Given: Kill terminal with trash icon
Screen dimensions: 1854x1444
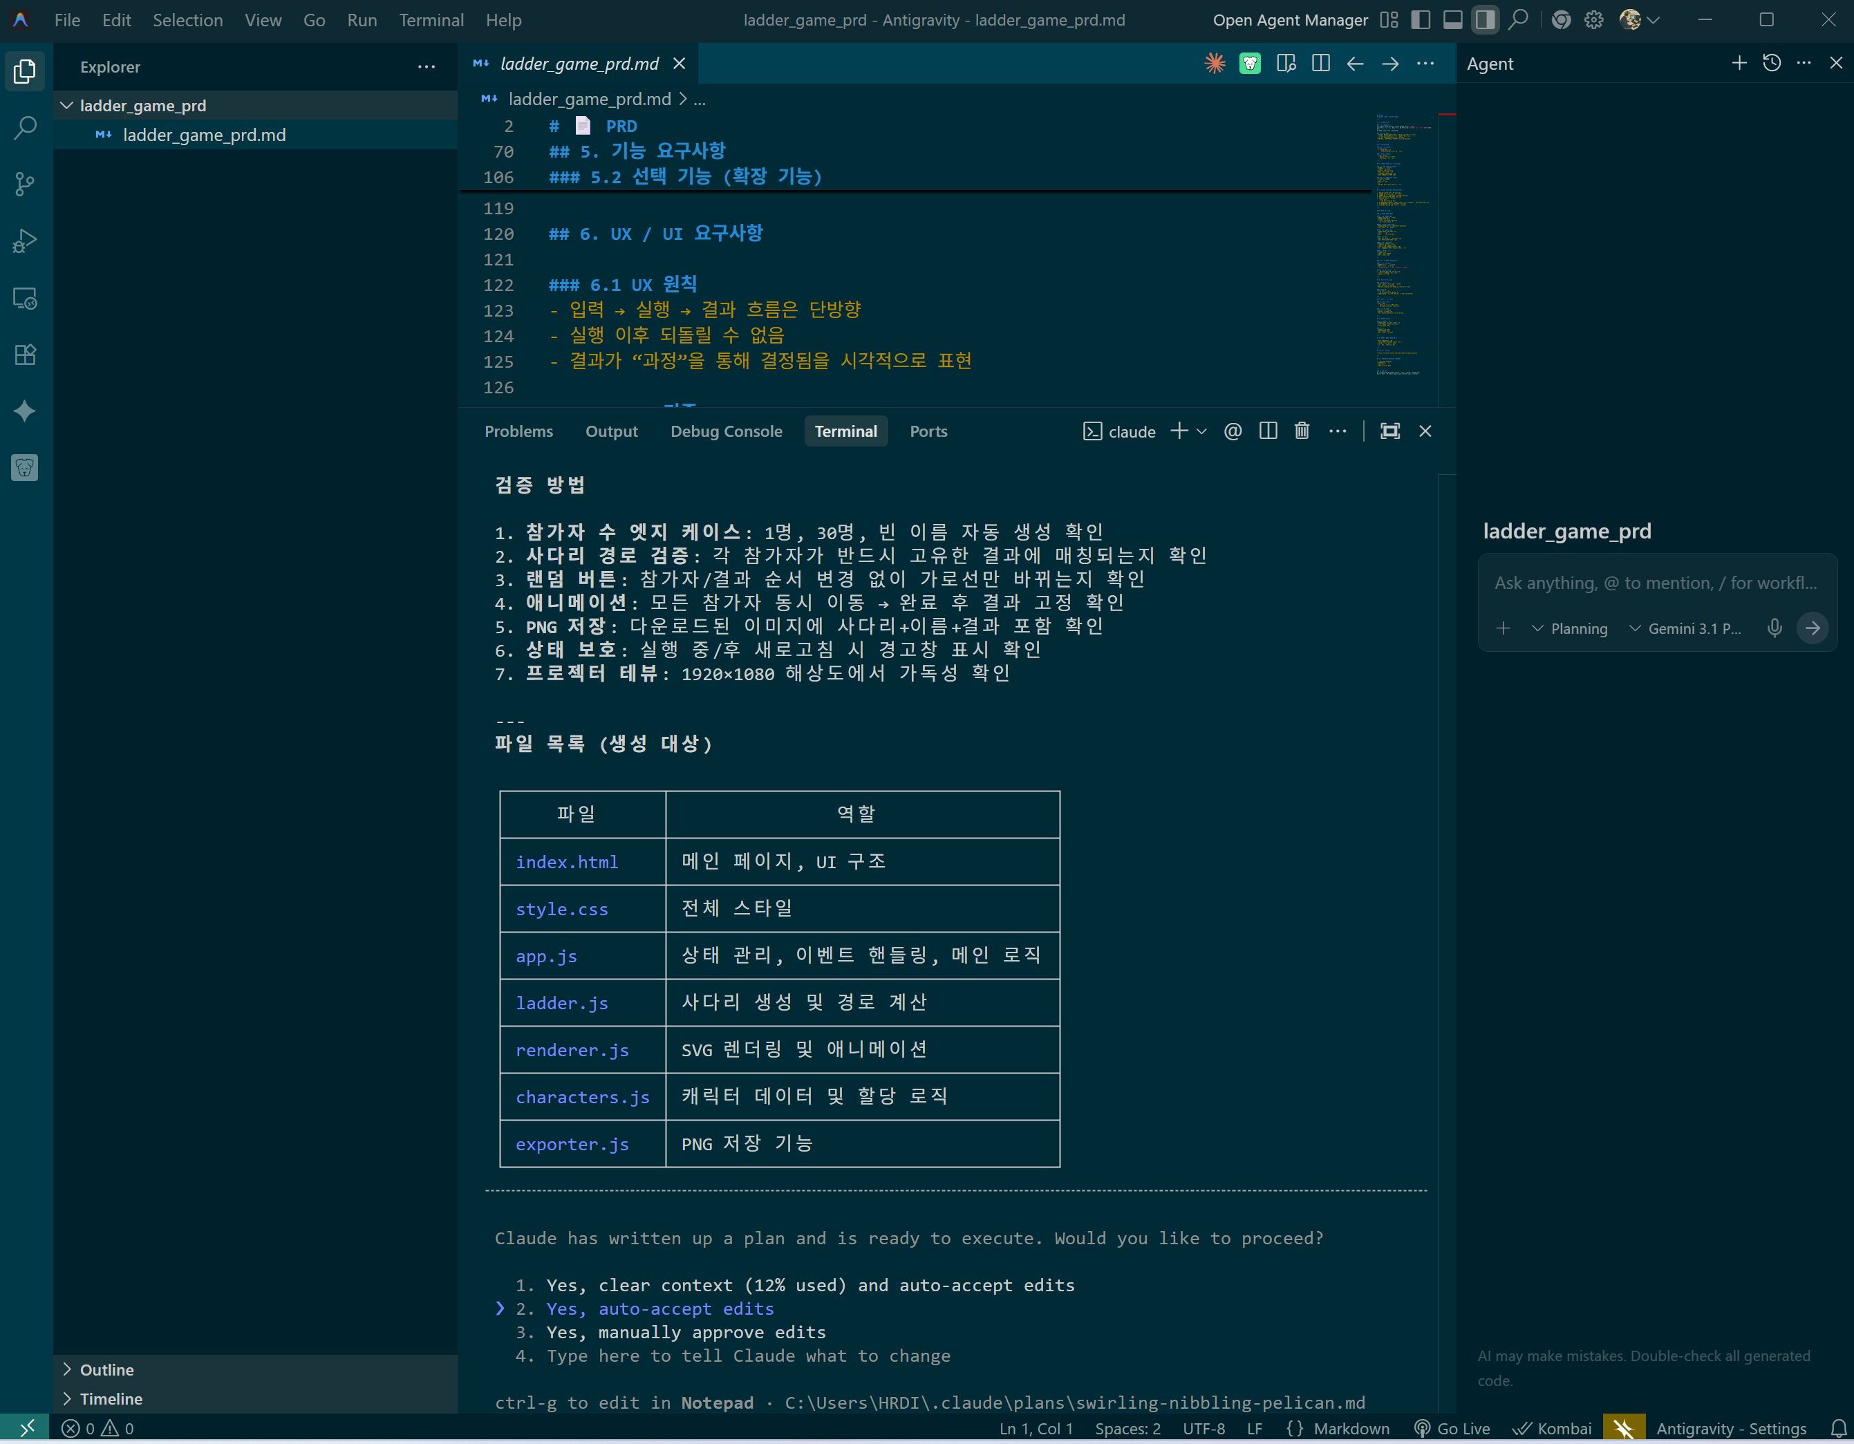Looking at the screenshot, I should 1302,431.
